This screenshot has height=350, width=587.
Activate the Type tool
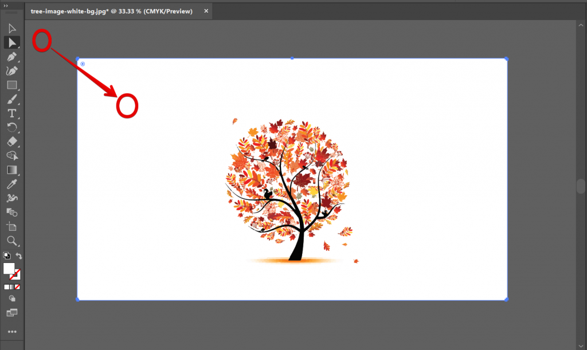coord(12,113)
